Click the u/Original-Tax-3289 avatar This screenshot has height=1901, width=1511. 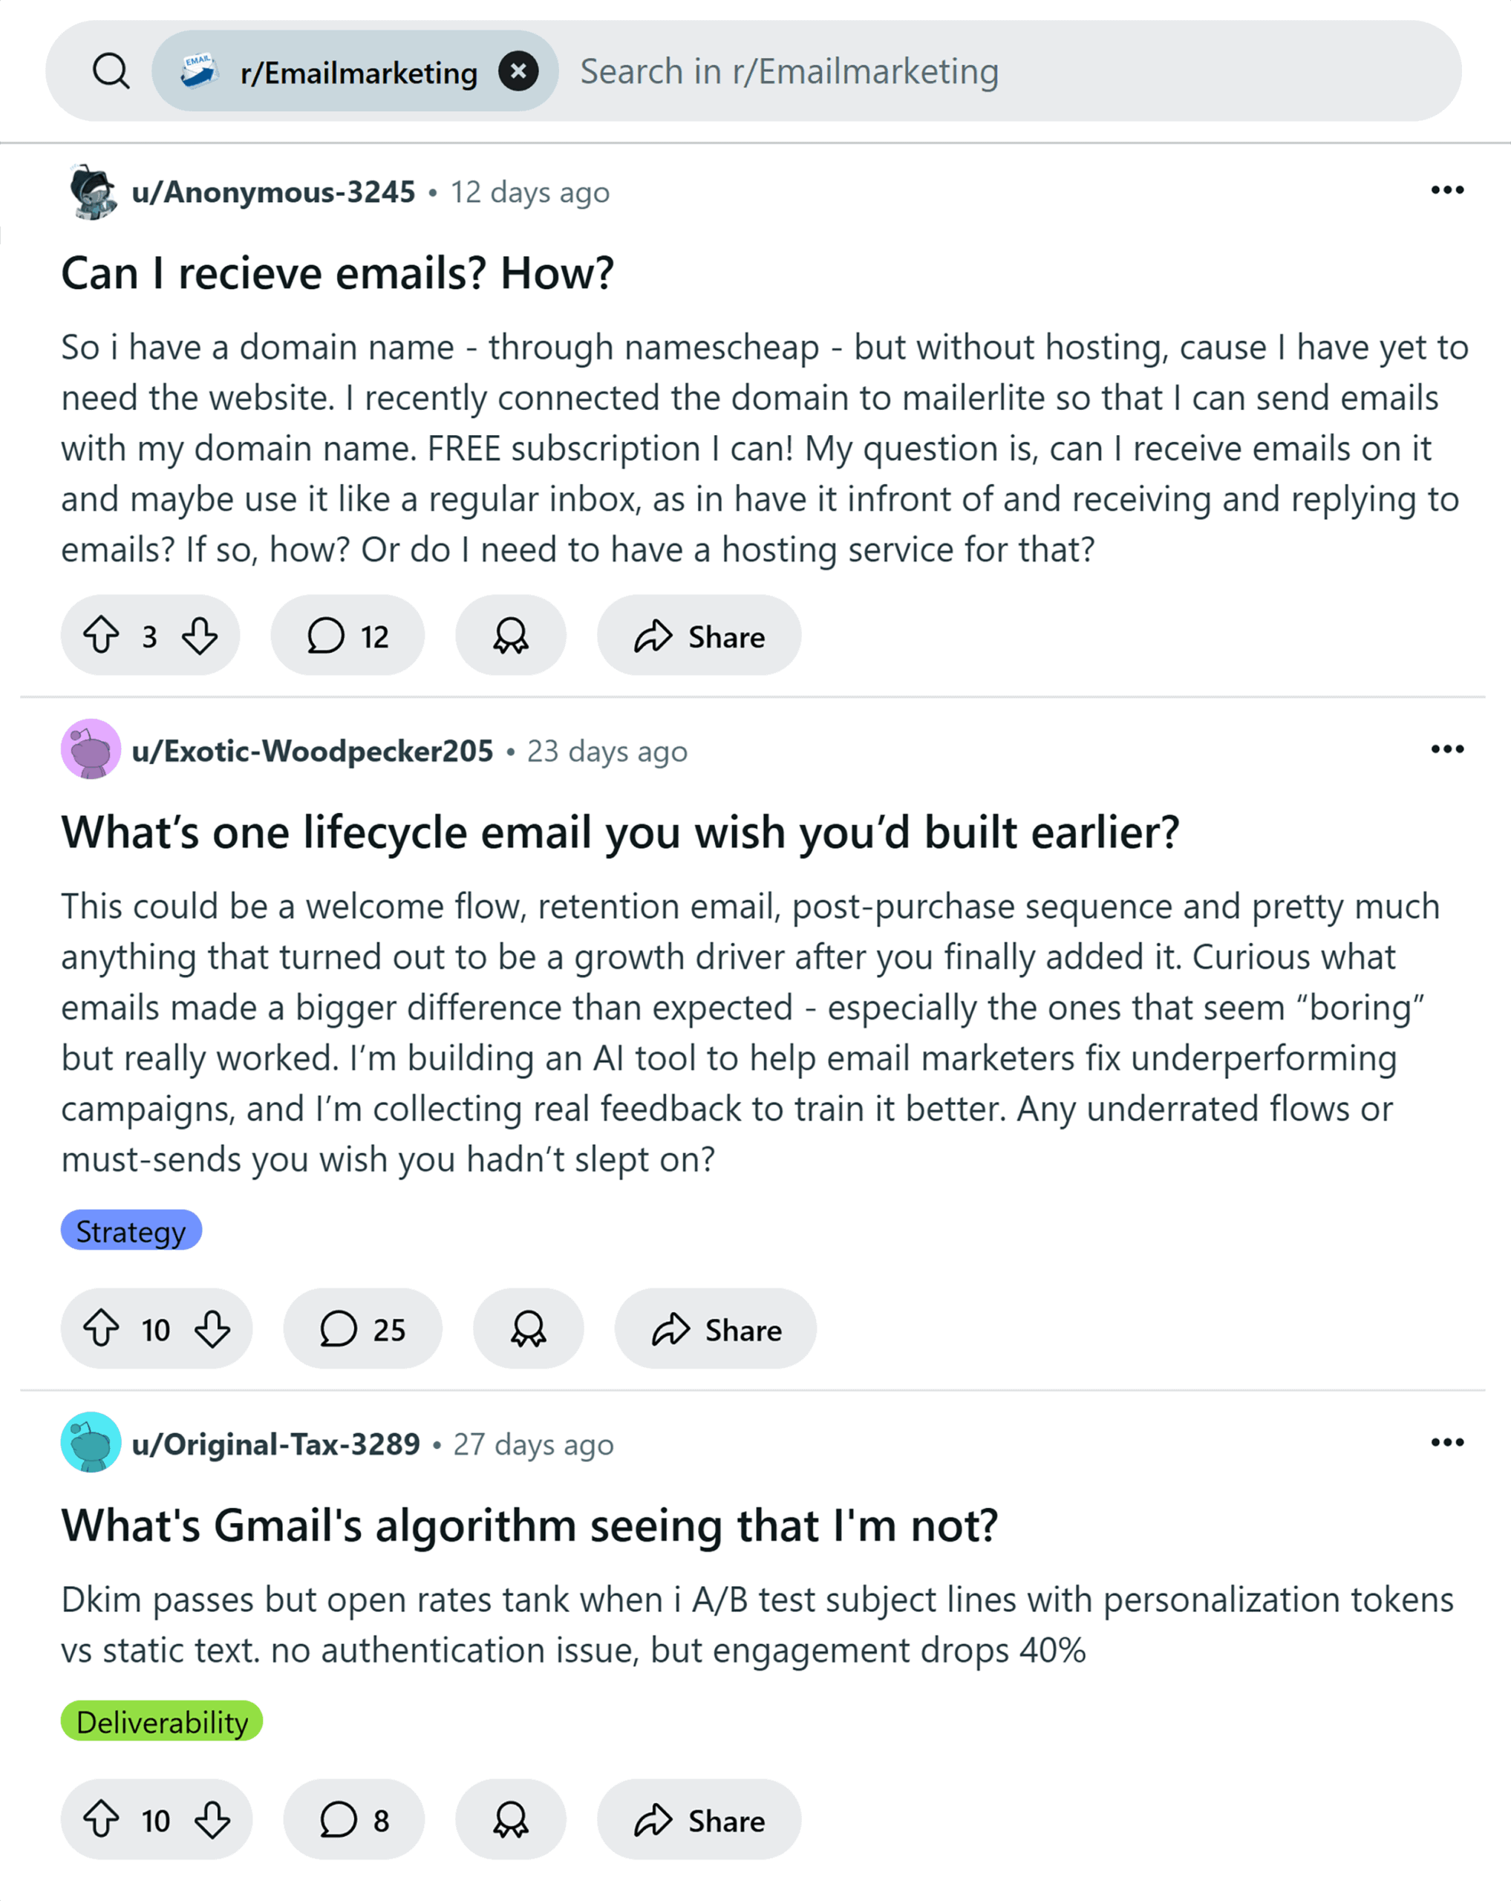[x=91, y=1443]
